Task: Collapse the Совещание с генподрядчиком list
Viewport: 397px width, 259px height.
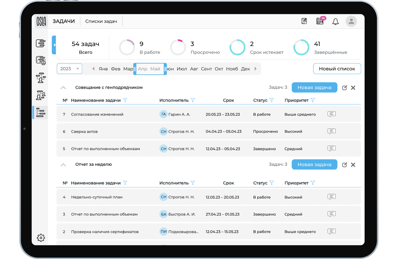Action: pyautogui.click(x=63, y=88)
